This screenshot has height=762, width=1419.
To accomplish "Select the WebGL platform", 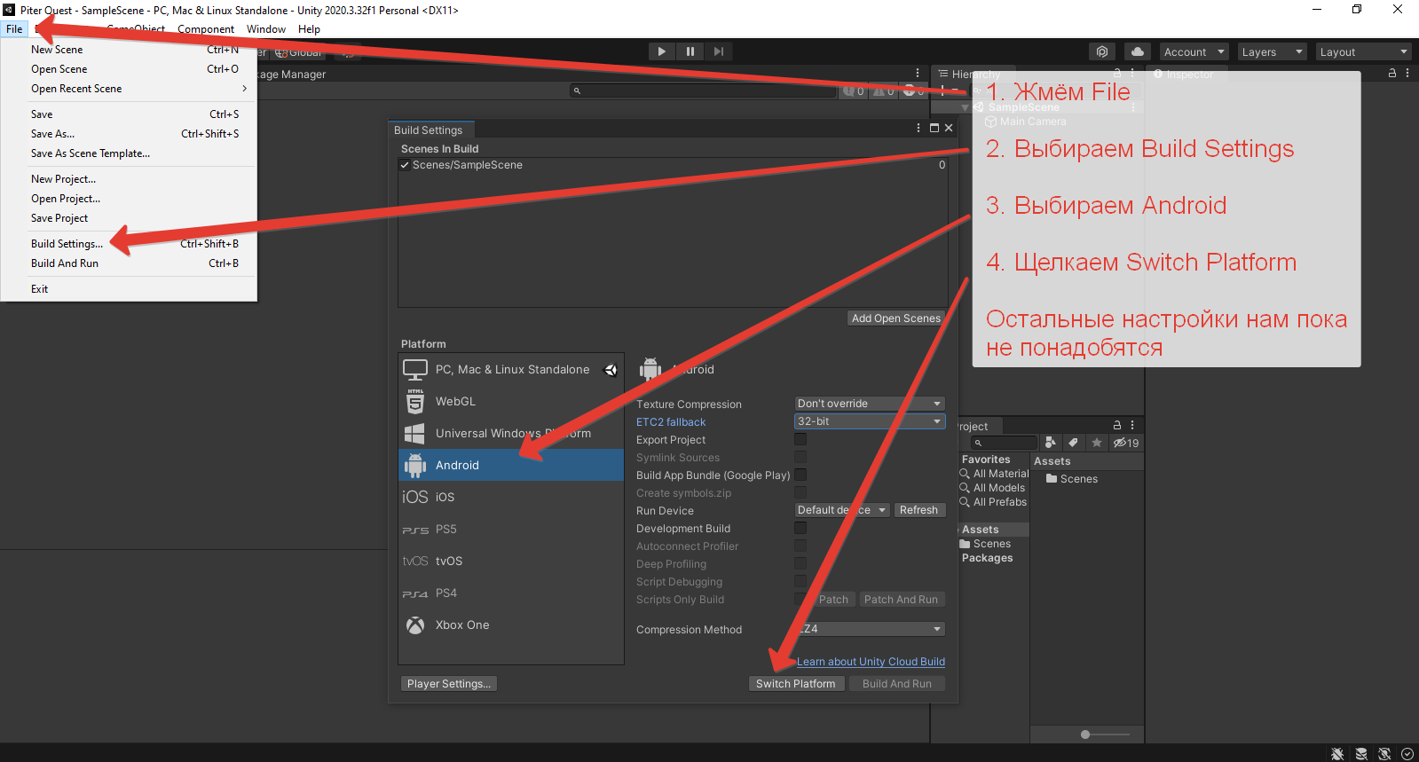I will point(511,401).
